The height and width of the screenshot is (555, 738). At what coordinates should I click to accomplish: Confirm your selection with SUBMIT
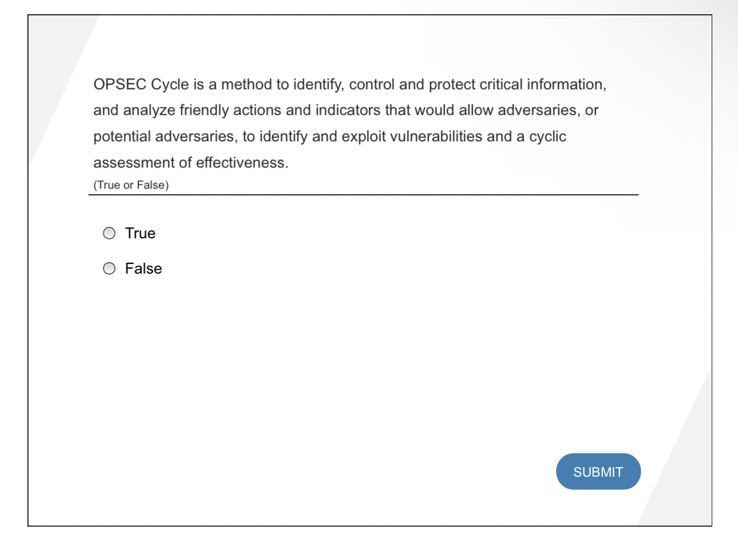click(598, 471)
